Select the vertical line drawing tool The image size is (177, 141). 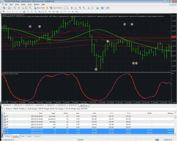click(x=12, y=12)
